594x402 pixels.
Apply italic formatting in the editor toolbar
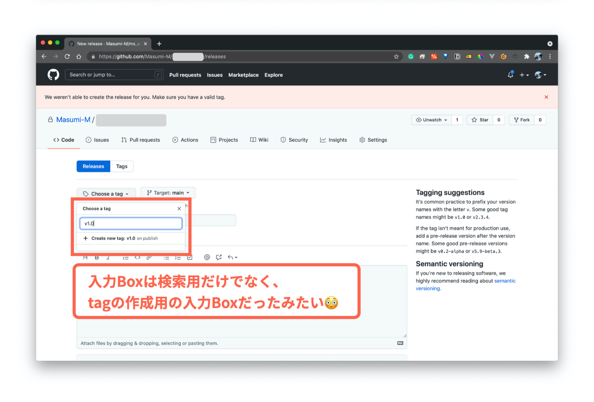pos(108,257)
